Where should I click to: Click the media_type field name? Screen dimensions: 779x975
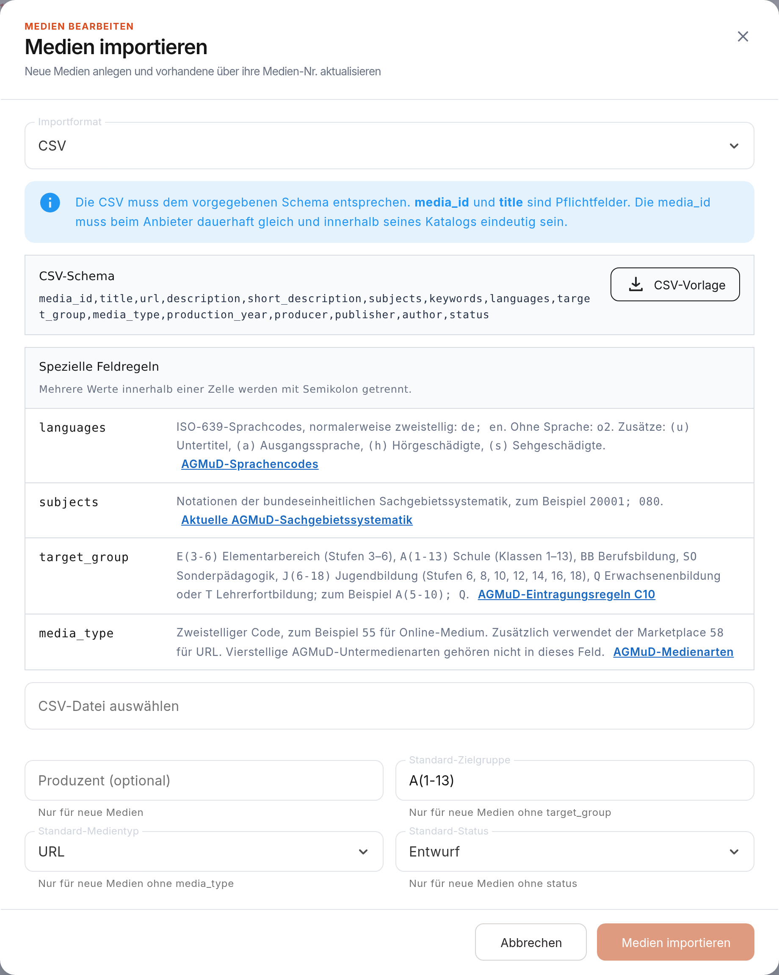[x=76, y=633]
